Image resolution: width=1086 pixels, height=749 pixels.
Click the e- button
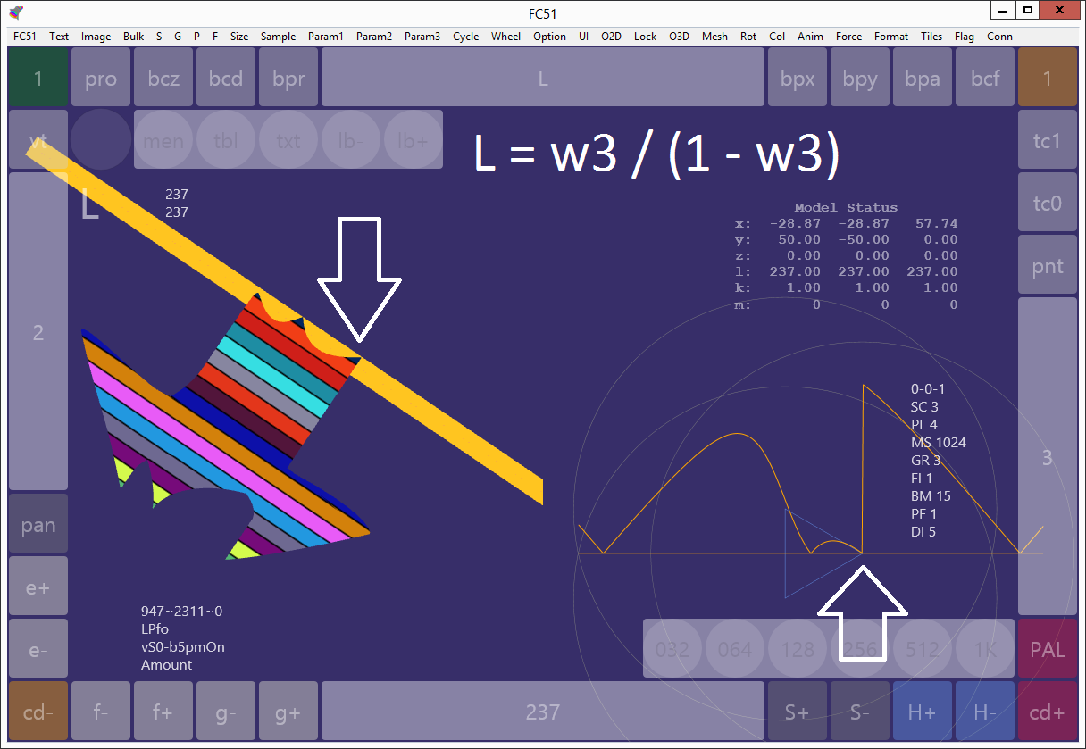pyautogui.click(x=38, y=649)
